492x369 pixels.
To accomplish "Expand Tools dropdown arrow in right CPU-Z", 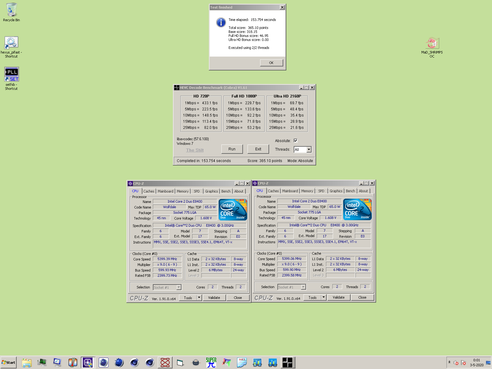I will click(323, 297).
